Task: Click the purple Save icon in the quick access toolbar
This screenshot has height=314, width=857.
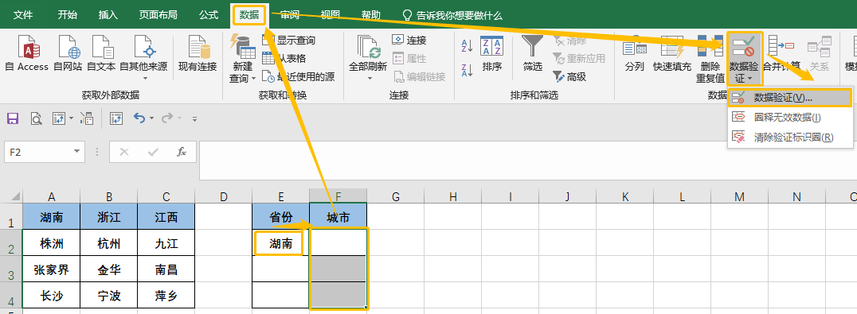Action: (12, 118)
